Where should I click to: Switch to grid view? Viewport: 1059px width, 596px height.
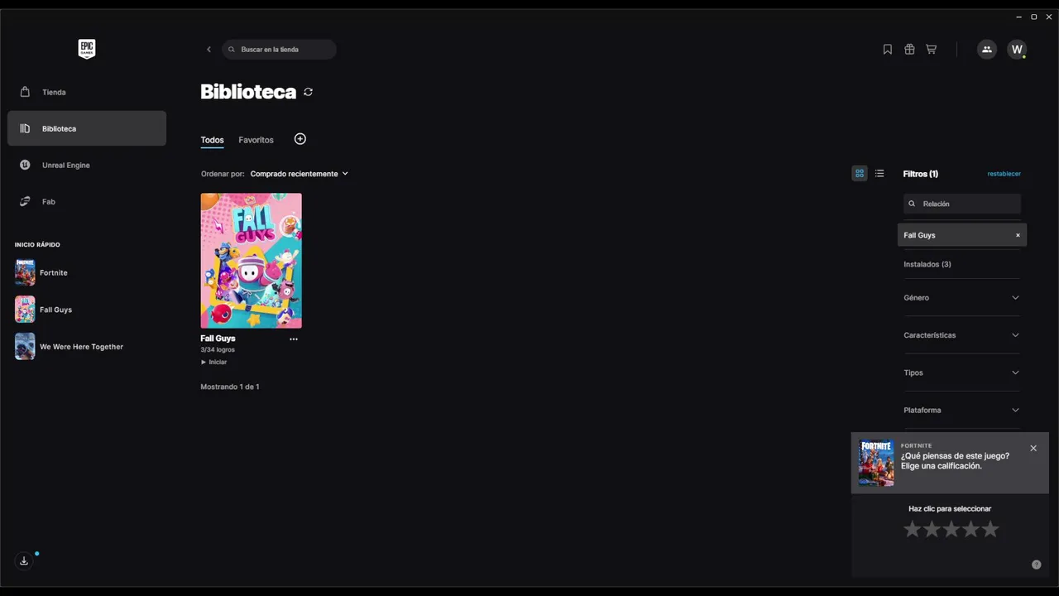pos(860,173)
